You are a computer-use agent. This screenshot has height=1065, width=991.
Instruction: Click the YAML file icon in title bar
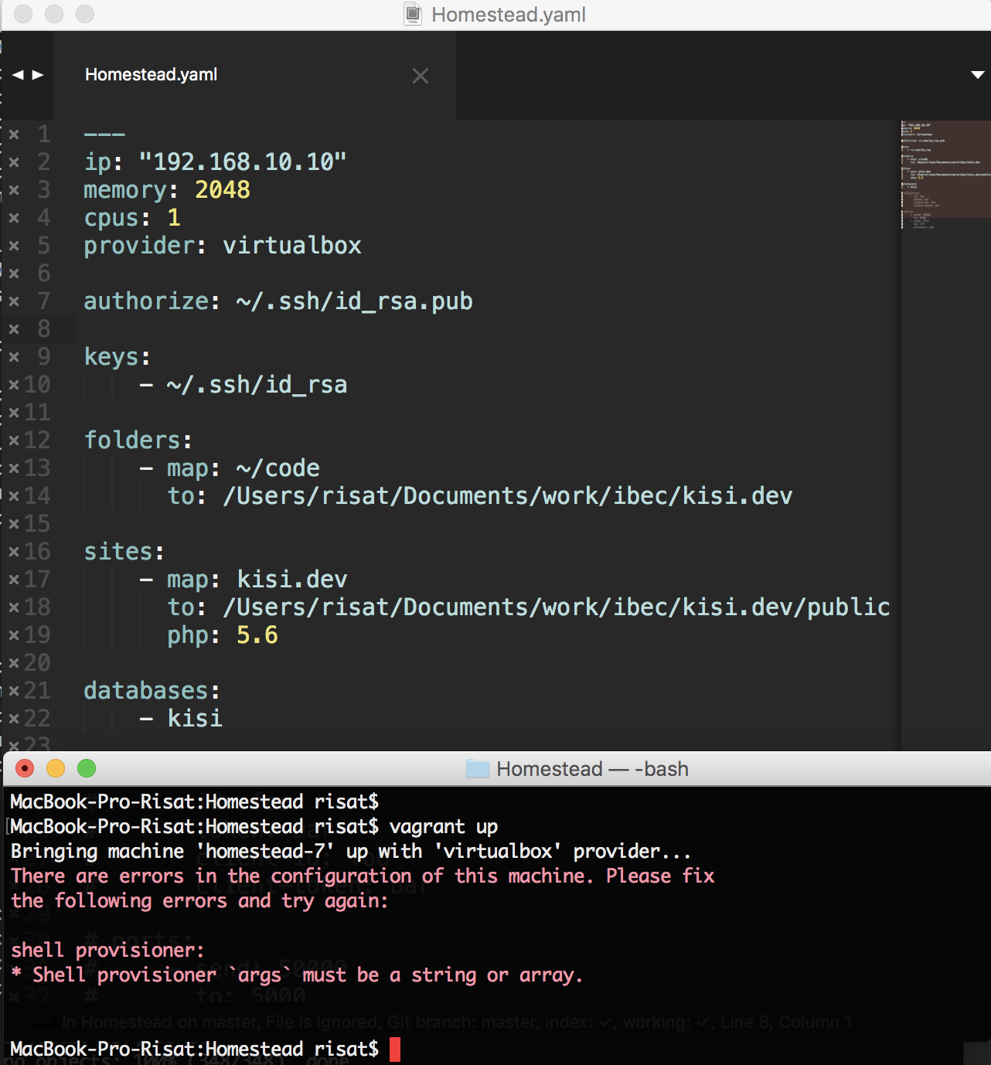[414, 14]
